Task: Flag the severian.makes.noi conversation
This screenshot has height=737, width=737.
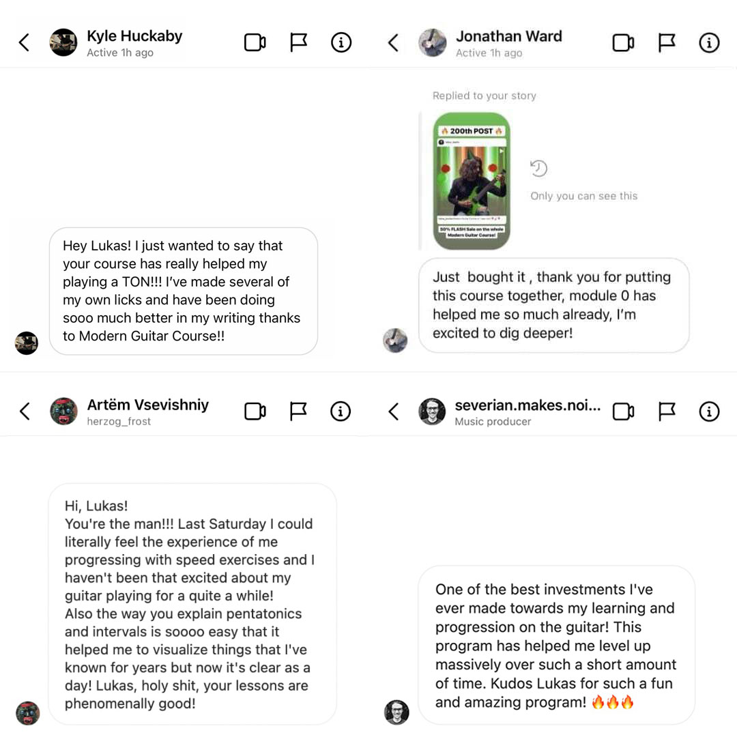Action: (667, 411)
